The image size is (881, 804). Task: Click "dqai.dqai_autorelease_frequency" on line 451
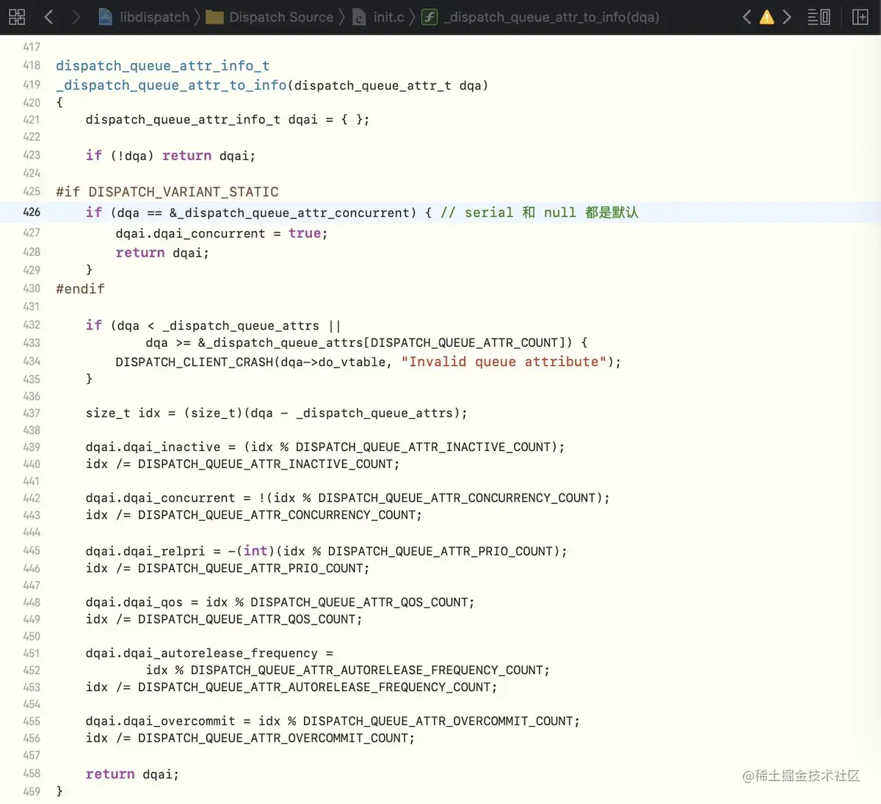tap(202, 653)
